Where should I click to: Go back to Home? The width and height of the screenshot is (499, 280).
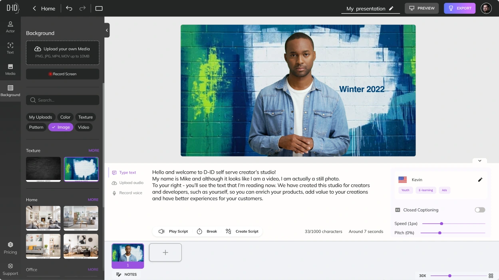pos(44,8)
